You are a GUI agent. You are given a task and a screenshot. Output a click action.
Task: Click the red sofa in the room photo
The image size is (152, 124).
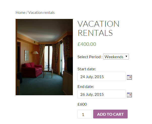tap(32, 70)
